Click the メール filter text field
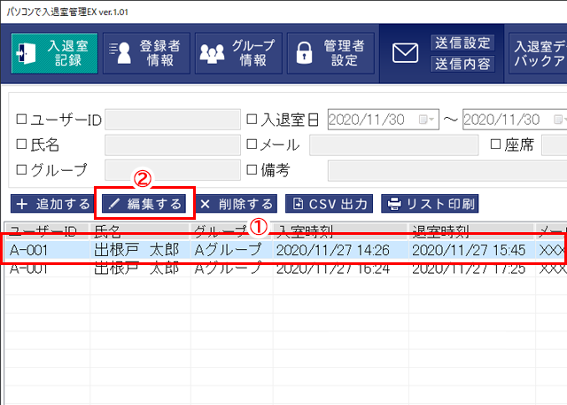The height and width of the screenshot is (405, 567). 390,145
